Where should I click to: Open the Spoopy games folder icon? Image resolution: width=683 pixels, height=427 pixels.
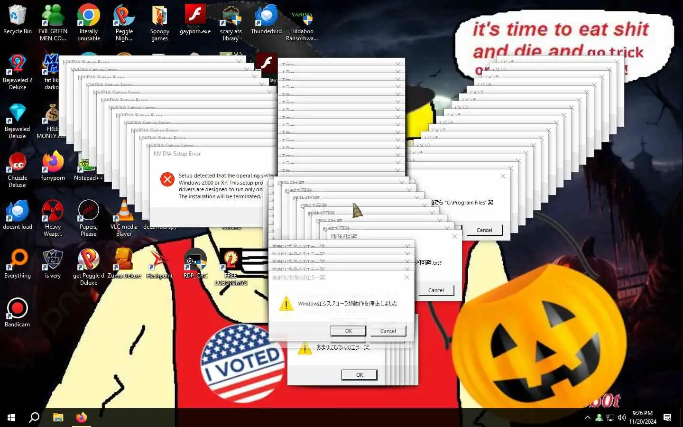pyautogui.click(x=159, y=22)
